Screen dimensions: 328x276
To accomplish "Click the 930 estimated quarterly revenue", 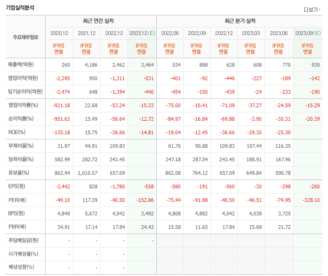I will point(315,65).
